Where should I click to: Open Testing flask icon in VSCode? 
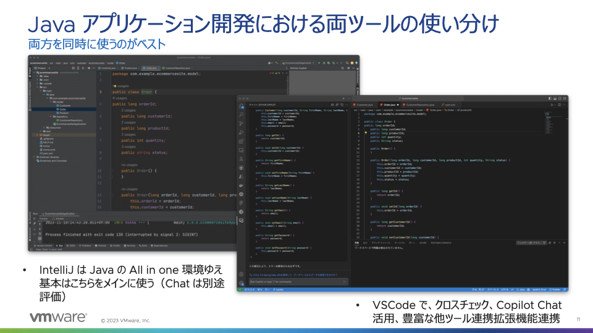point(242,159)
